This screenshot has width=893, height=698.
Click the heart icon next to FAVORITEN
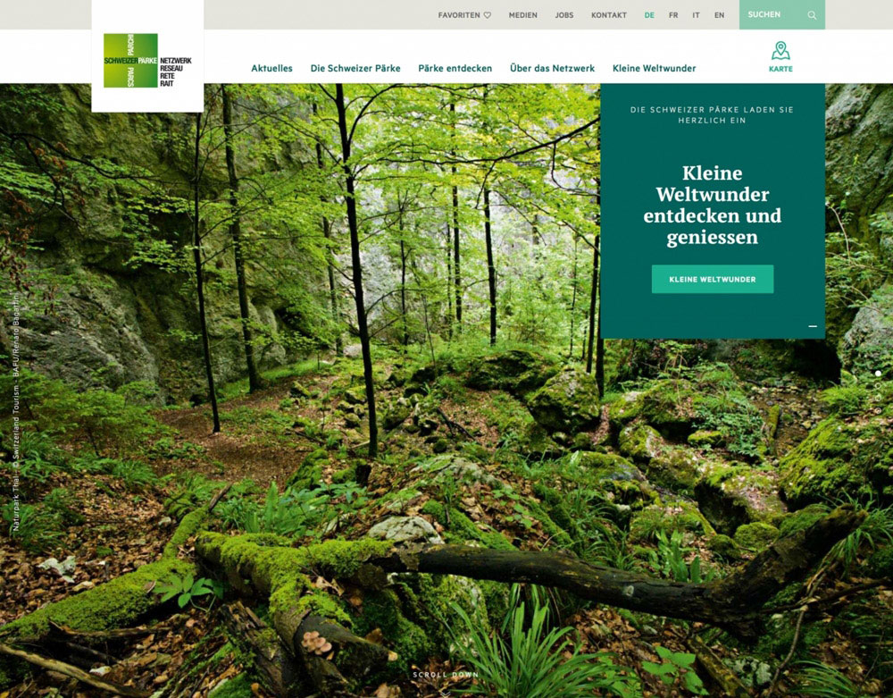click(486, 14)
